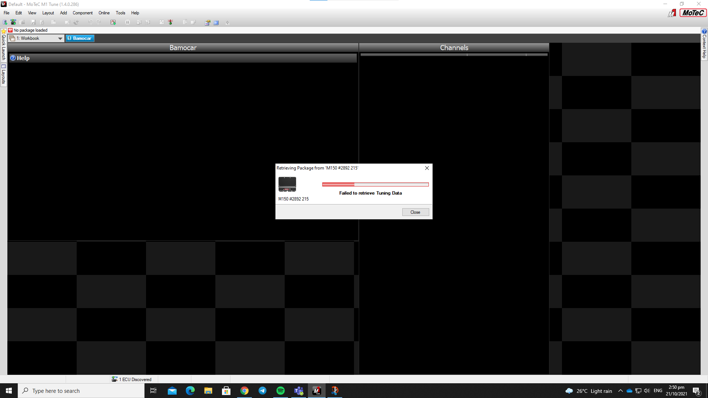The width and height of the screenshot is (708, 398).
Task: Open the Context Help side tab
Action: [x=704, y=44]
